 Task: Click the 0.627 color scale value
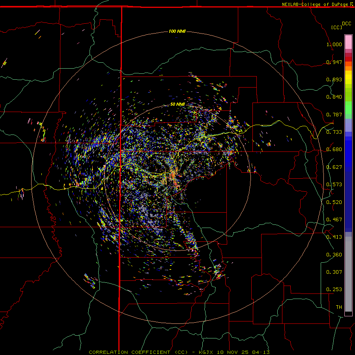[x=334, y=167]
